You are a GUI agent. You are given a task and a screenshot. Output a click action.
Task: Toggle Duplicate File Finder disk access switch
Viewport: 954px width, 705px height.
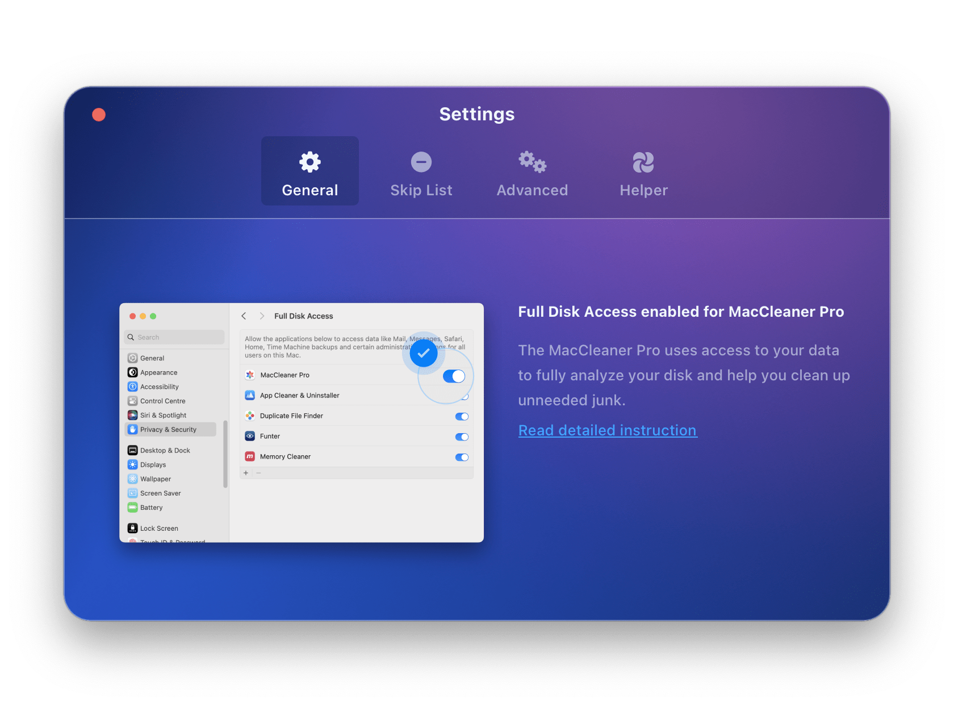click(x=462, y=417)
